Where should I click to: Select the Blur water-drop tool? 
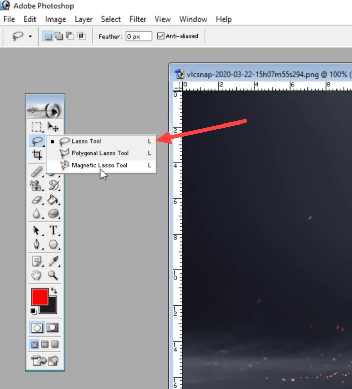pos(36,213)
